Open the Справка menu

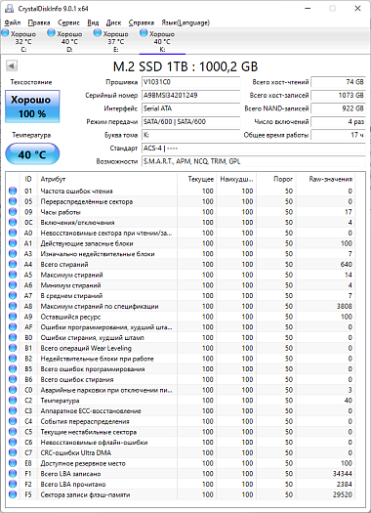click(142, 22)
